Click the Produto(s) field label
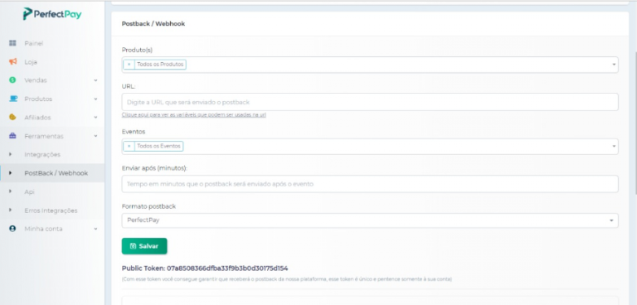The height and width of the screenshot is (305, 637). (137, 50)
